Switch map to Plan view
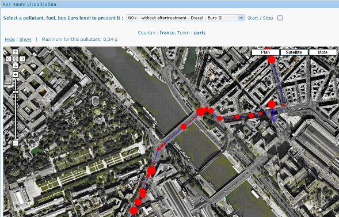Viewport: 339px width, 217px height. point(265,52)
